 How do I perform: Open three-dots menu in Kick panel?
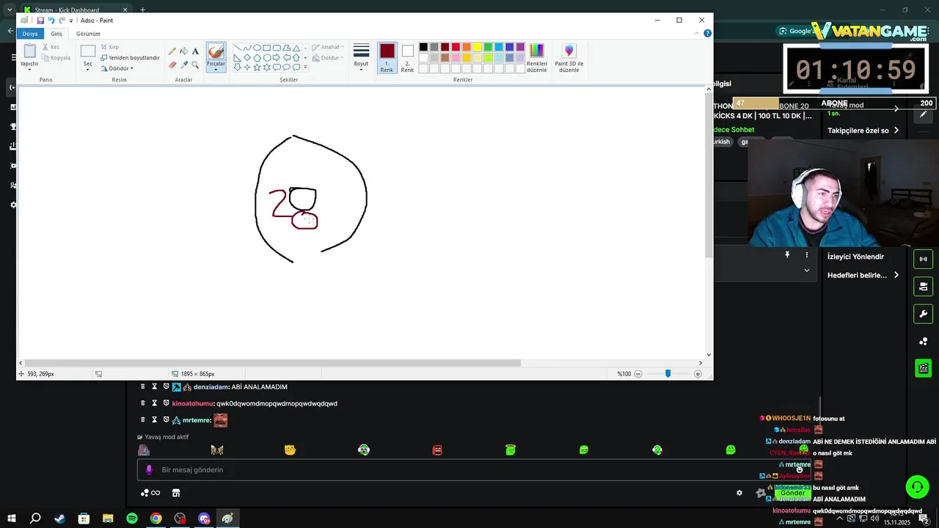tap(807, 254)
